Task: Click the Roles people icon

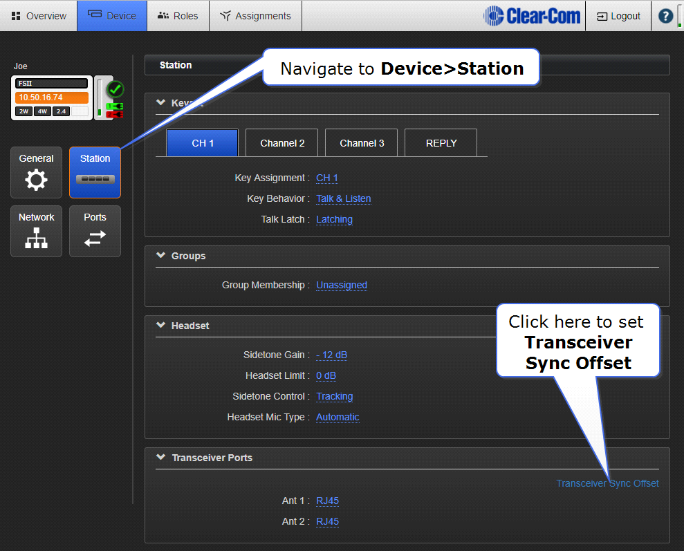Action: click(163, 16)
